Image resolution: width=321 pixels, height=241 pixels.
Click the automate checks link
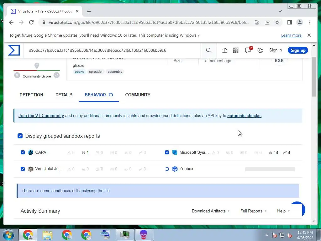(244, 115)
